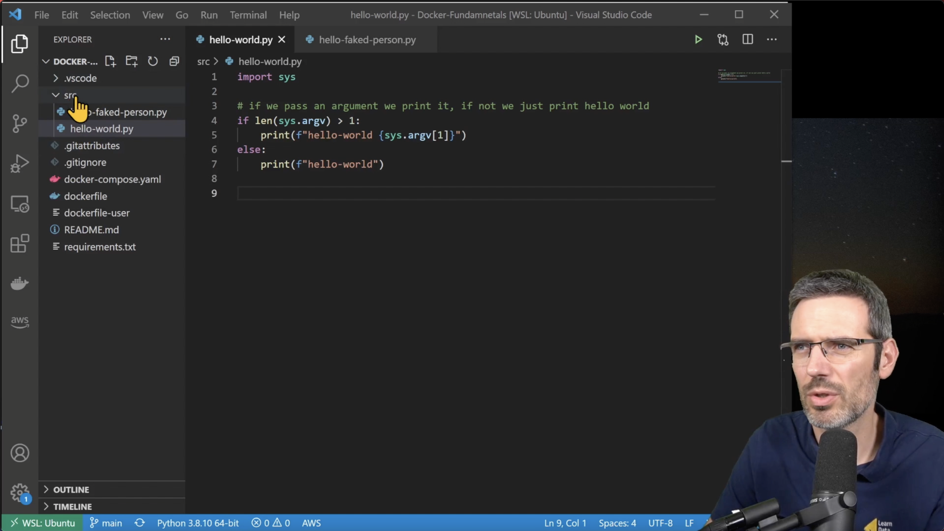Screen dimensions: 944x531
Task: Change indentation via Spaces: 4
Action: click(x=617, y=523)
